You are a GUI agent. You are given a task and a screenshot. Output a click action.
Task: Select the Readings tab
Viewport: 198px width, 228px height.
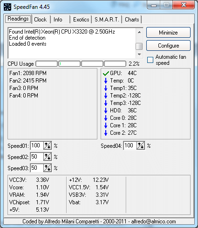coord(18,19)
